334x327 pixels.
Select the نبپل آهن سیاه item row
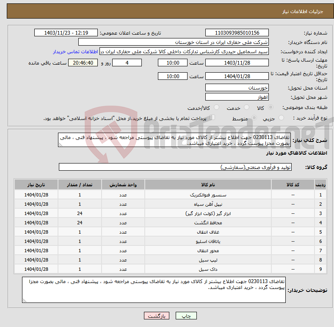pos(170,204)
